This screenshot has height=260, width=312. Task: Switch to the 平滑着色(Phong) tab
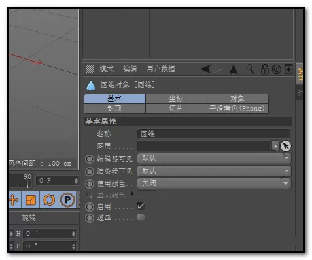[237, 109]
